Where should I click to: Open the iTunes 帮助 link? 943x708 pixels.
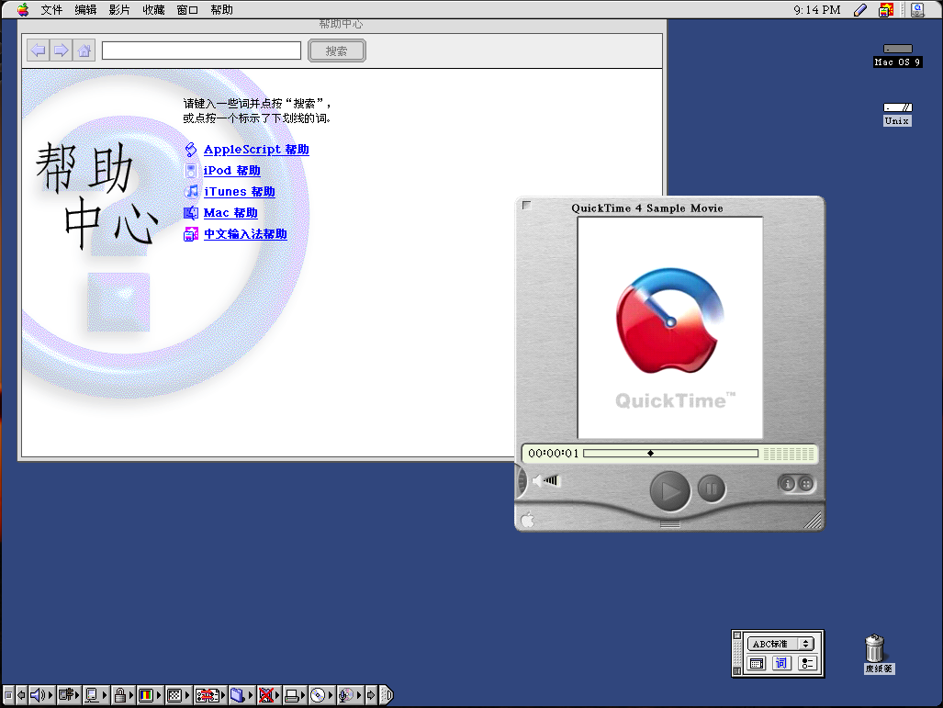(240, 191)
